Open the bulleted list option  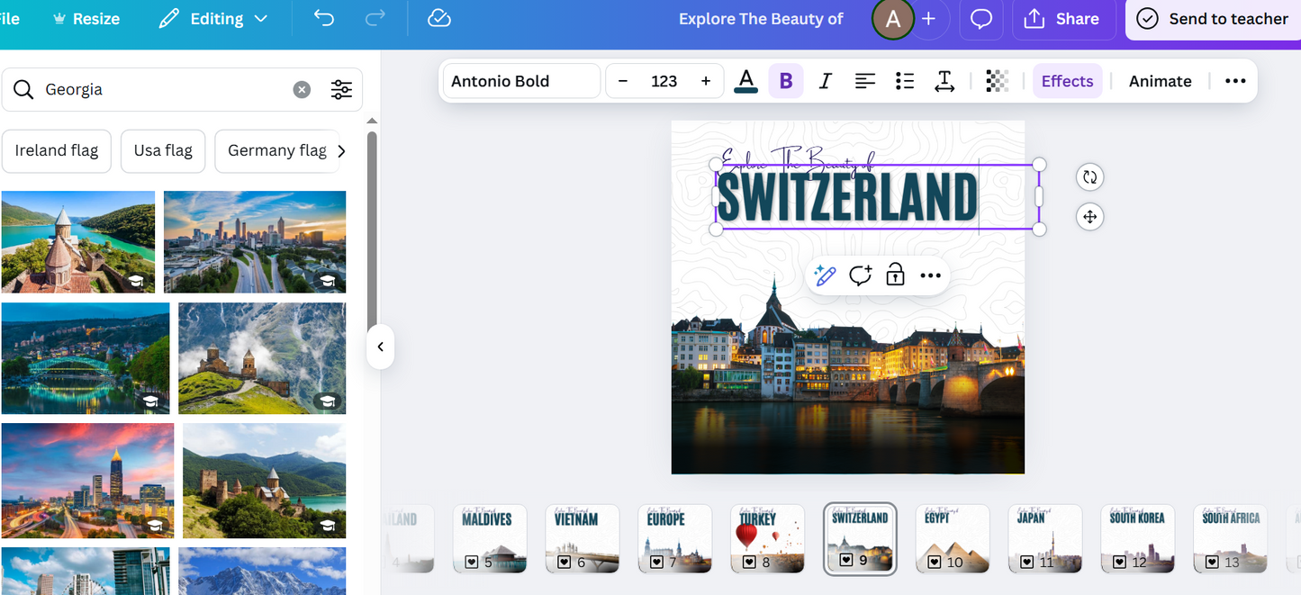coord(905,81)
